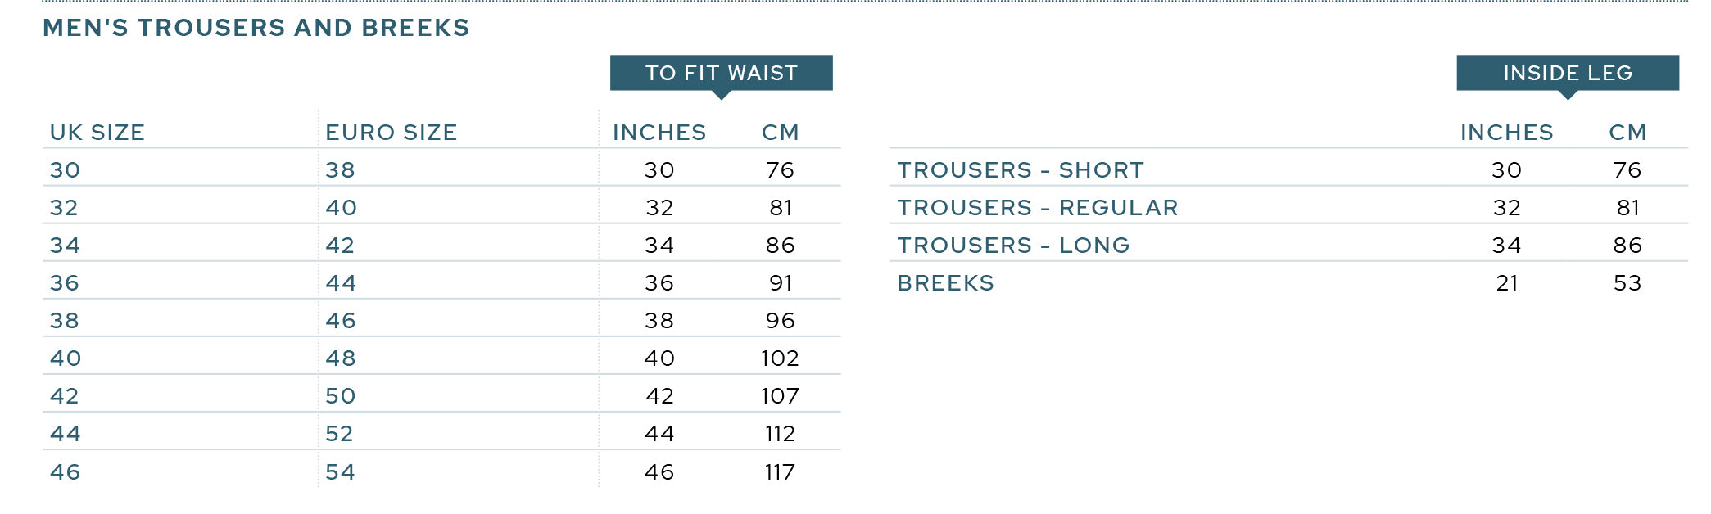Screen dimensions: 1711x514
Task: Select UK size 30 cell
Action: tap(66, 170)
